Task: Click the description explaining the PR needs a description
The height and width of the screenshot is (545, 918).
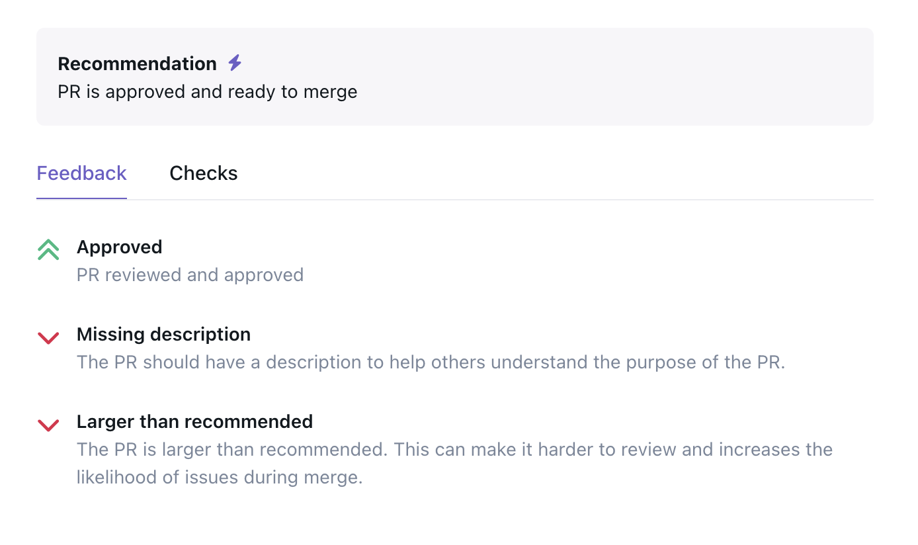Action: (431, 362)
